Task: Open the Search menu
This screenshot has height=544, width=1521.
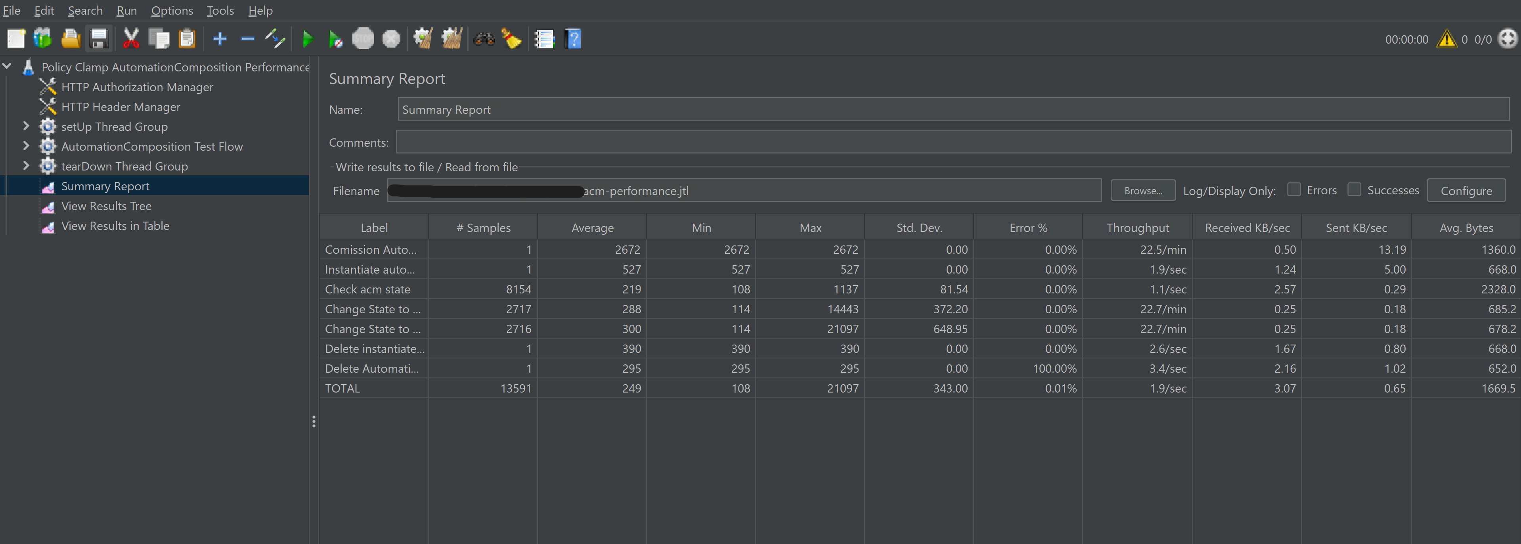Action: [x=85, y=11]
